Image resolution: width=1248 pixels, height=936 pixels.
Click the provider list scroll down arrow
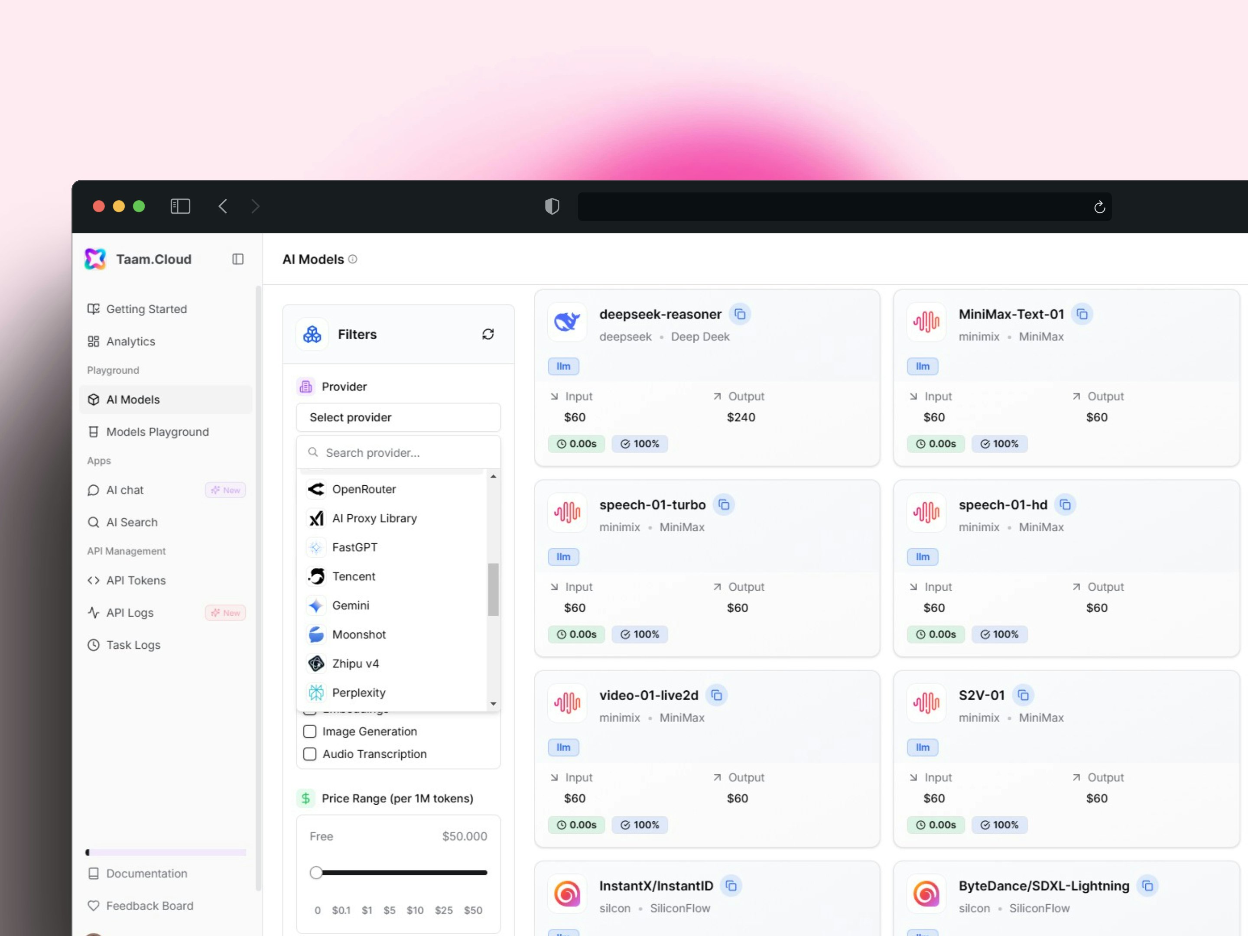[493, 704]
